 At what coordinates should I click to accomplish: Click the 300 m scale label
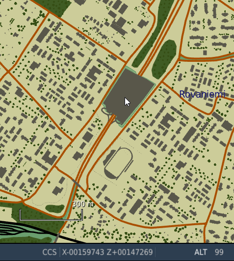[83, 204]
